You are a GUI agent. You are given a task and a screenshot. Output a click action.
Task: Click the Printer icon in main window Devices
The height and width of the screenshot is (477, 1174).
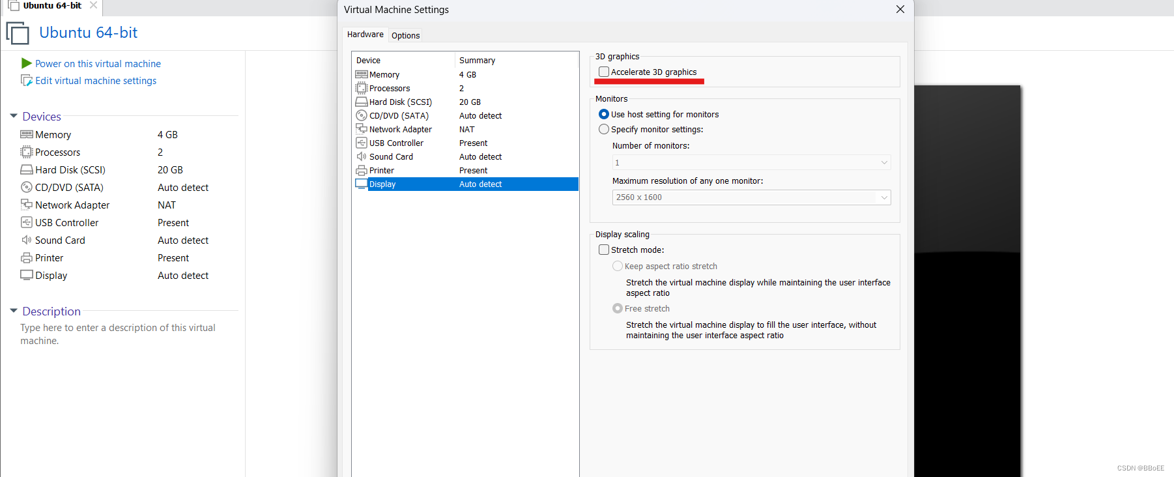pyautogui.click(x=27, y=257)
